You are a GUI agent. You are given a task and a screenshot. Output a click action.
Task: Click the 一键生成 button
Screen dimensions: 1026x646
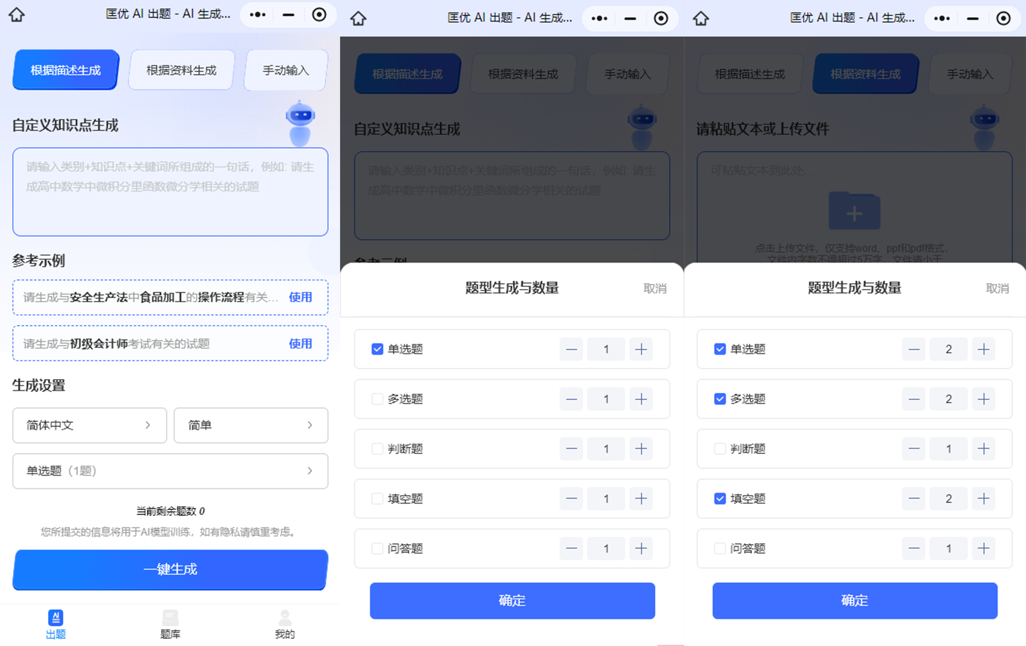coord(171,570)
